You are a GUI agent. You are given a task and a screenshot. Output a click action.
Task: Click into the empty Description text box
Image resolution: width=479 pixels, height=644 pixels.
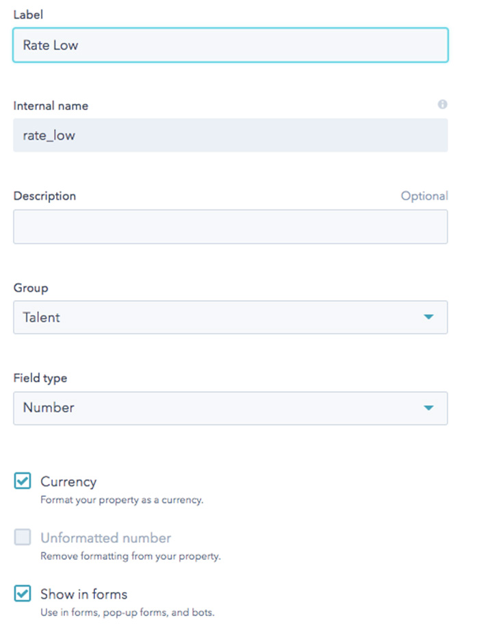230,227
